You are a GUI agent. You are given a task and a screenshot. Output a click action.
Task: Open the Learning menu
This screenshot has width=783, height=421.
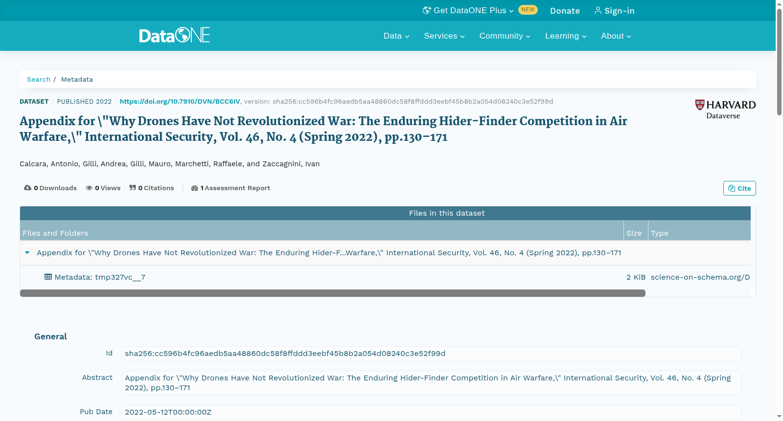click(x=566, y=36)
